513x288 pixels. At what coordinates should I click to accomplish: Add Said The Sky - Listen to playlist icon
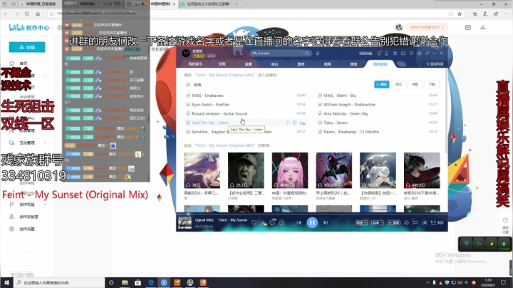point(294,123)
